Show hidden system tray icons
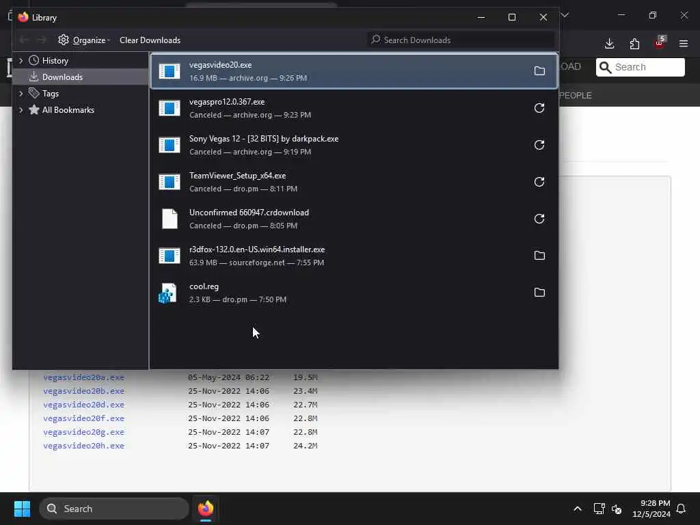Image resolution: width=700 pixels, height=525 pixels. pyautogui.click(x=577, y=509)
